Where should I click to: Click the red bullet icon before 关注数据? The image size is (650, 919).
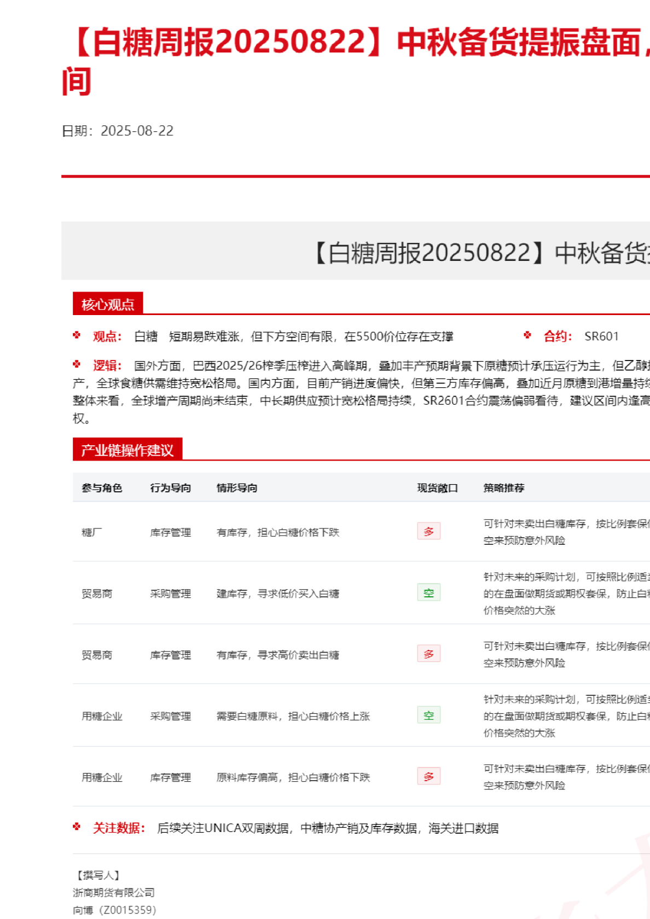77,827
